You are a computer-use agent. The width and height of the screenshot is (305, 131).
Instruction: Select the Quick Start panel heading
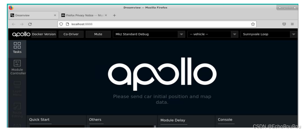tap(39, 119)
